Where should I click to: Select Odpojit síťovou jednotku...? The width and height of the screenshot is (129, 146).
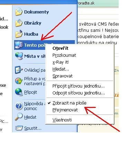click(x=80, y=93)
